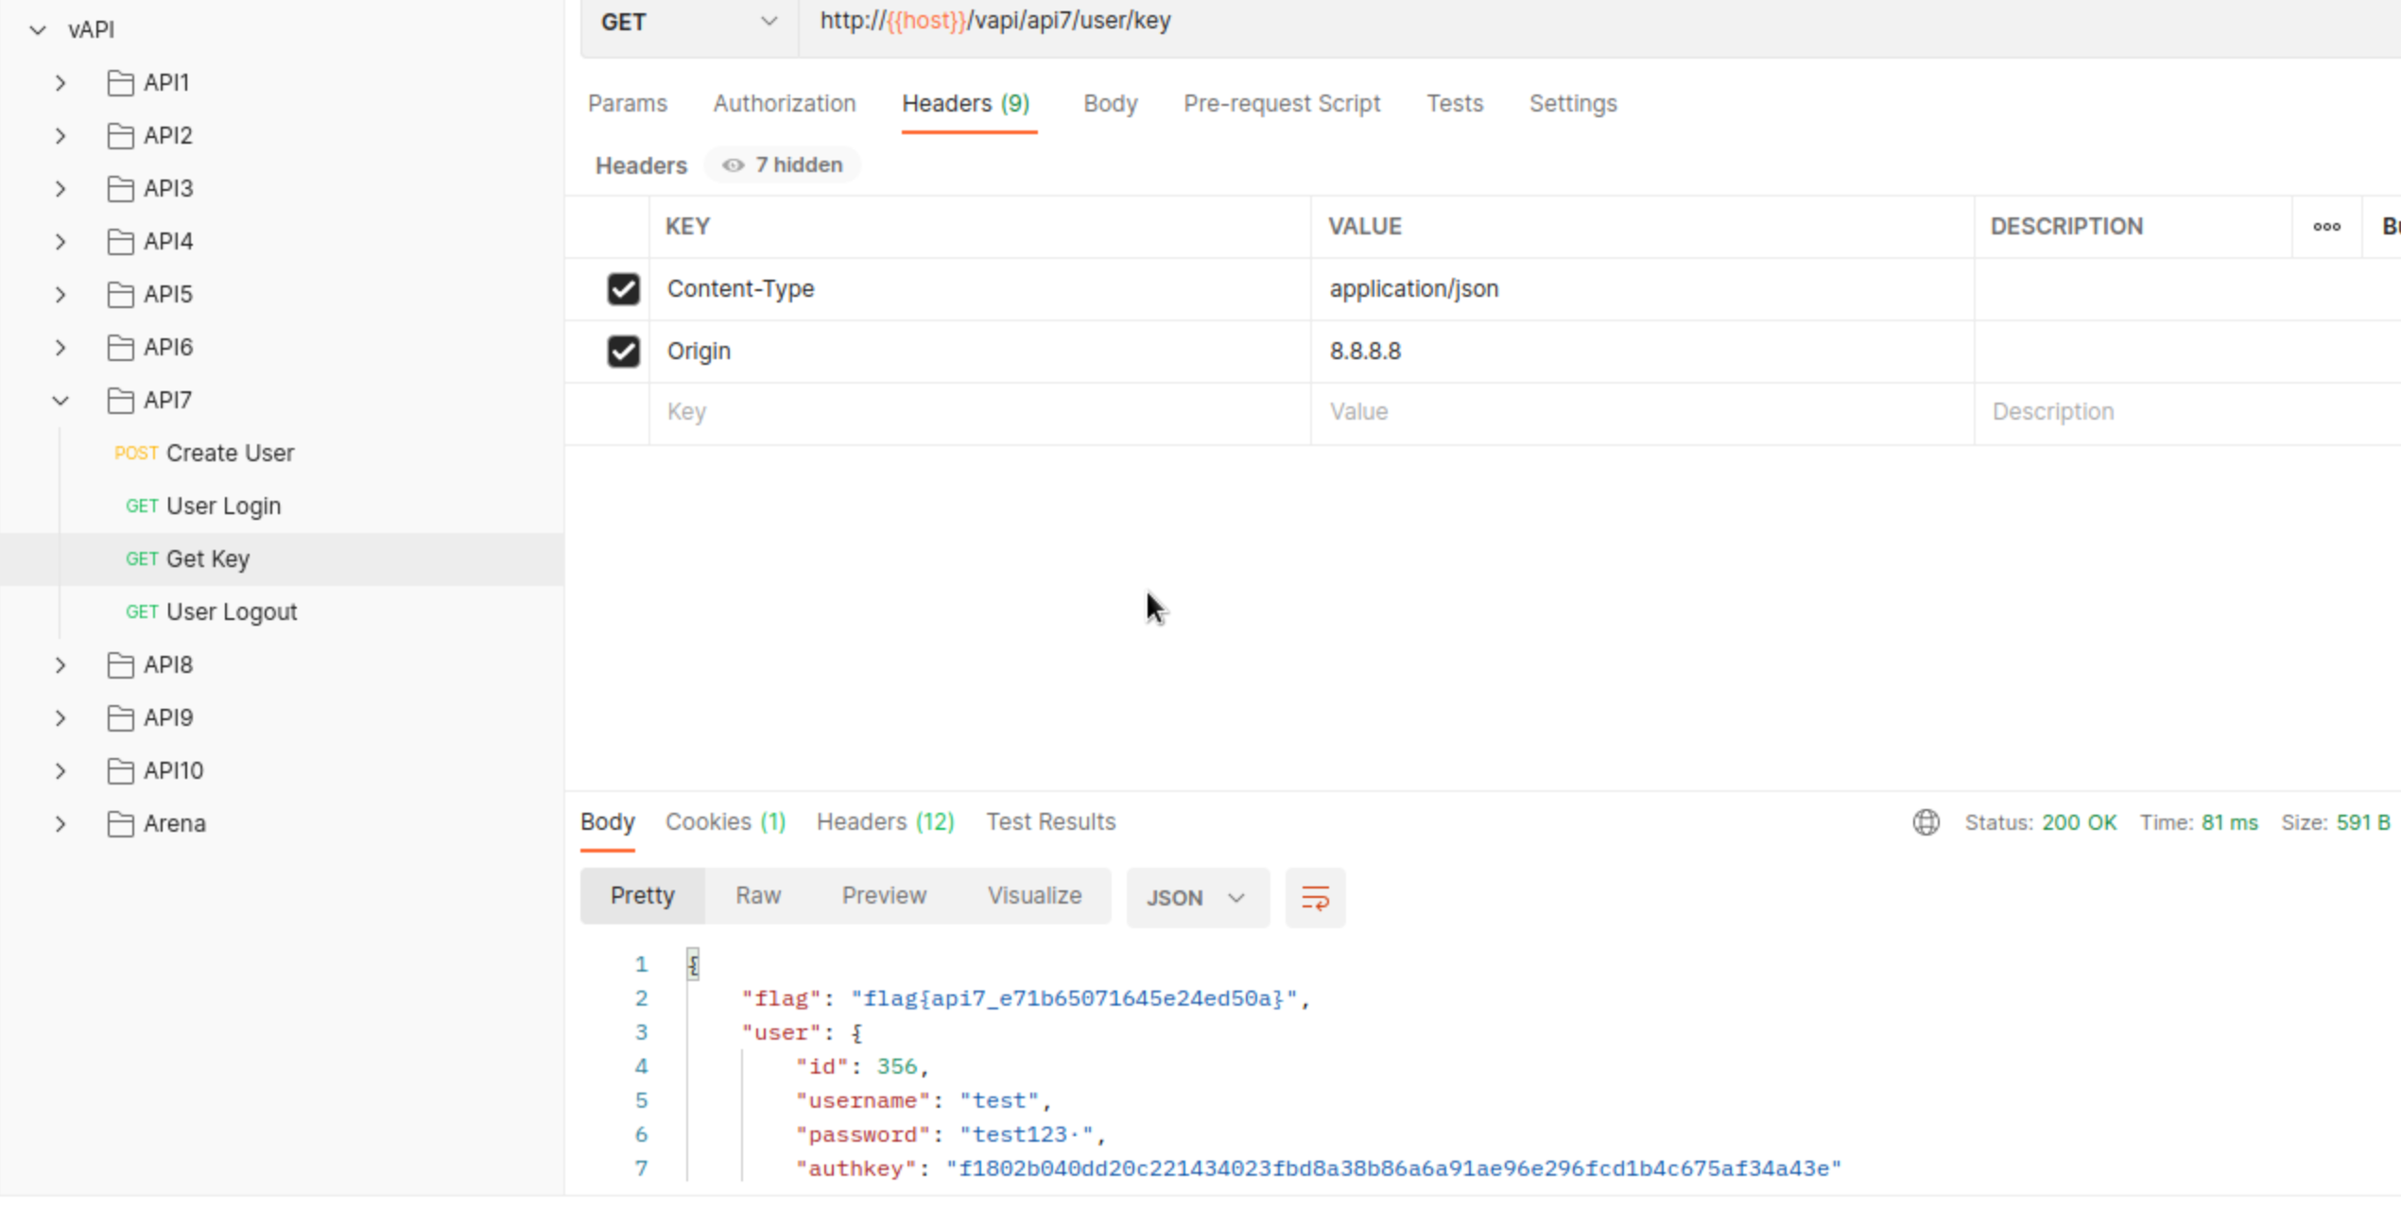Screen dimensions: 2401x1206
Task: Switch to the Authorization tab
Action: pos(784,103)
